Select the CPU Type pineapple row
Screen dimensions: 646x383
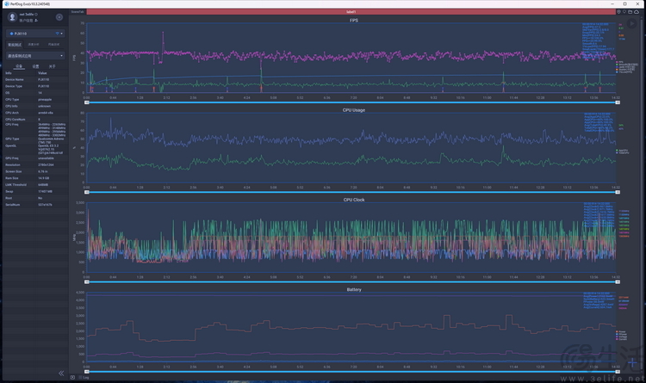coord(35,99)
